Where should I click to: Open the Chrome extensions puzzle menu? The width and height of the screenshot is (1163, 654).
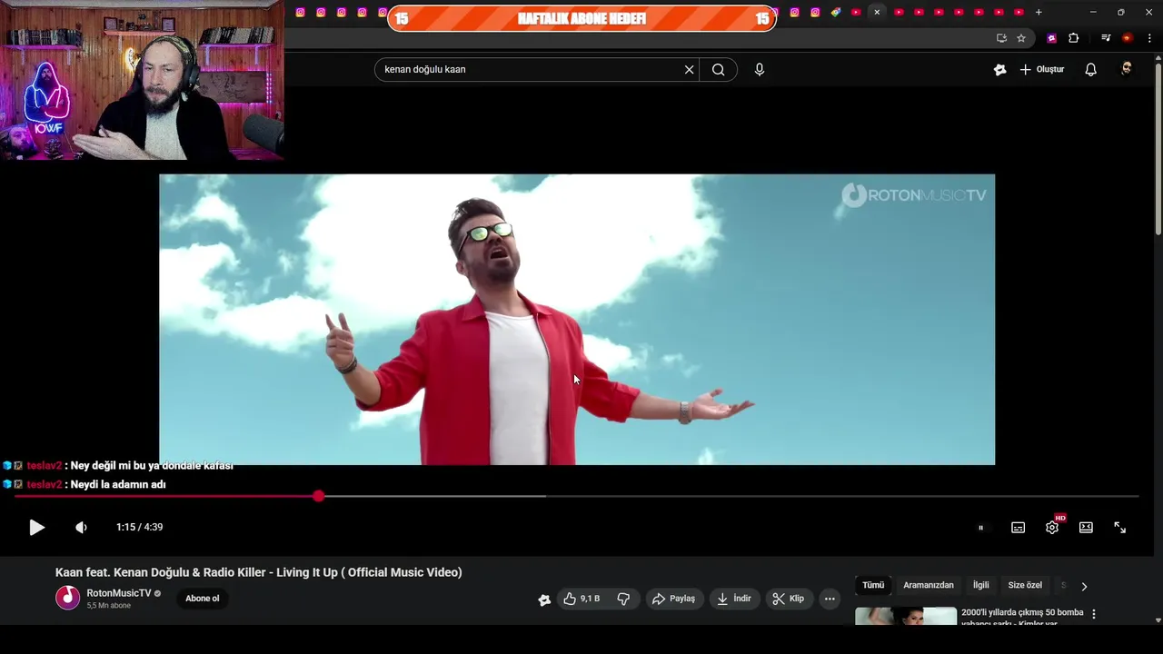pyautogui.click(x=1074, y=38)
